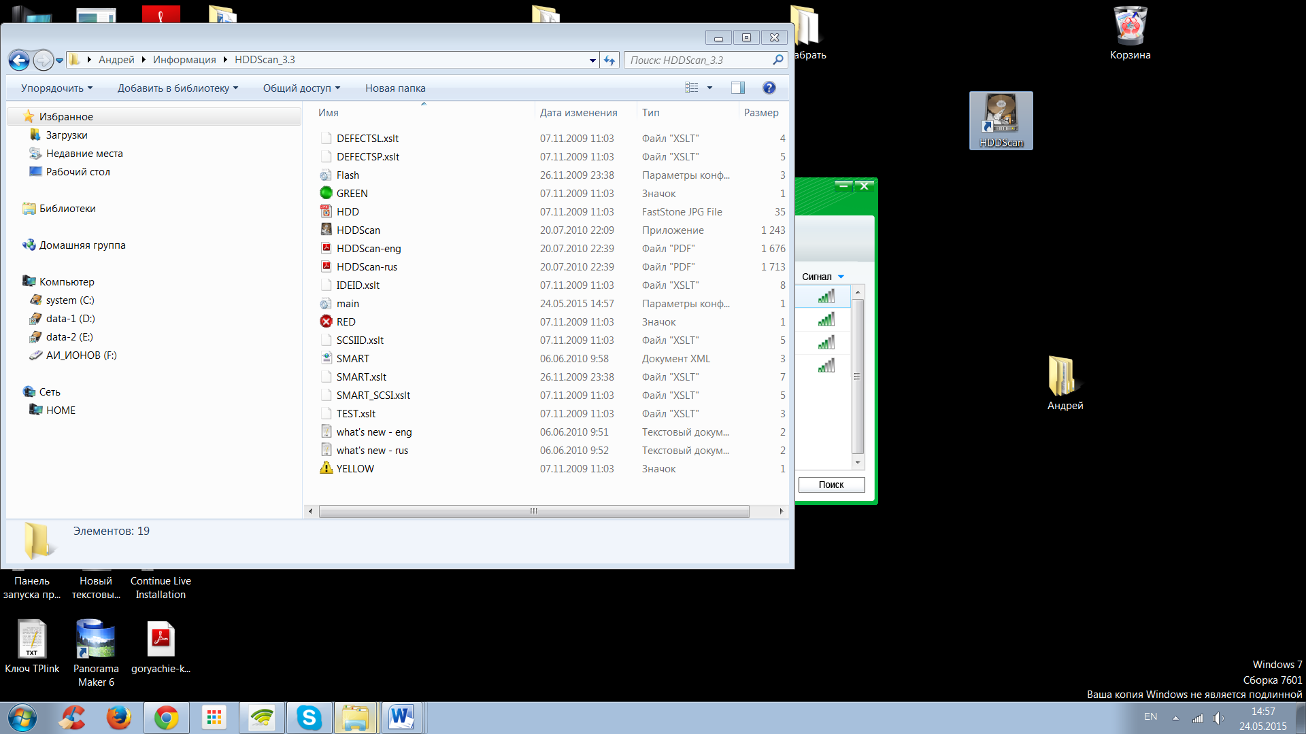Click the change view icon in toolbar

(x=692, y=88)
